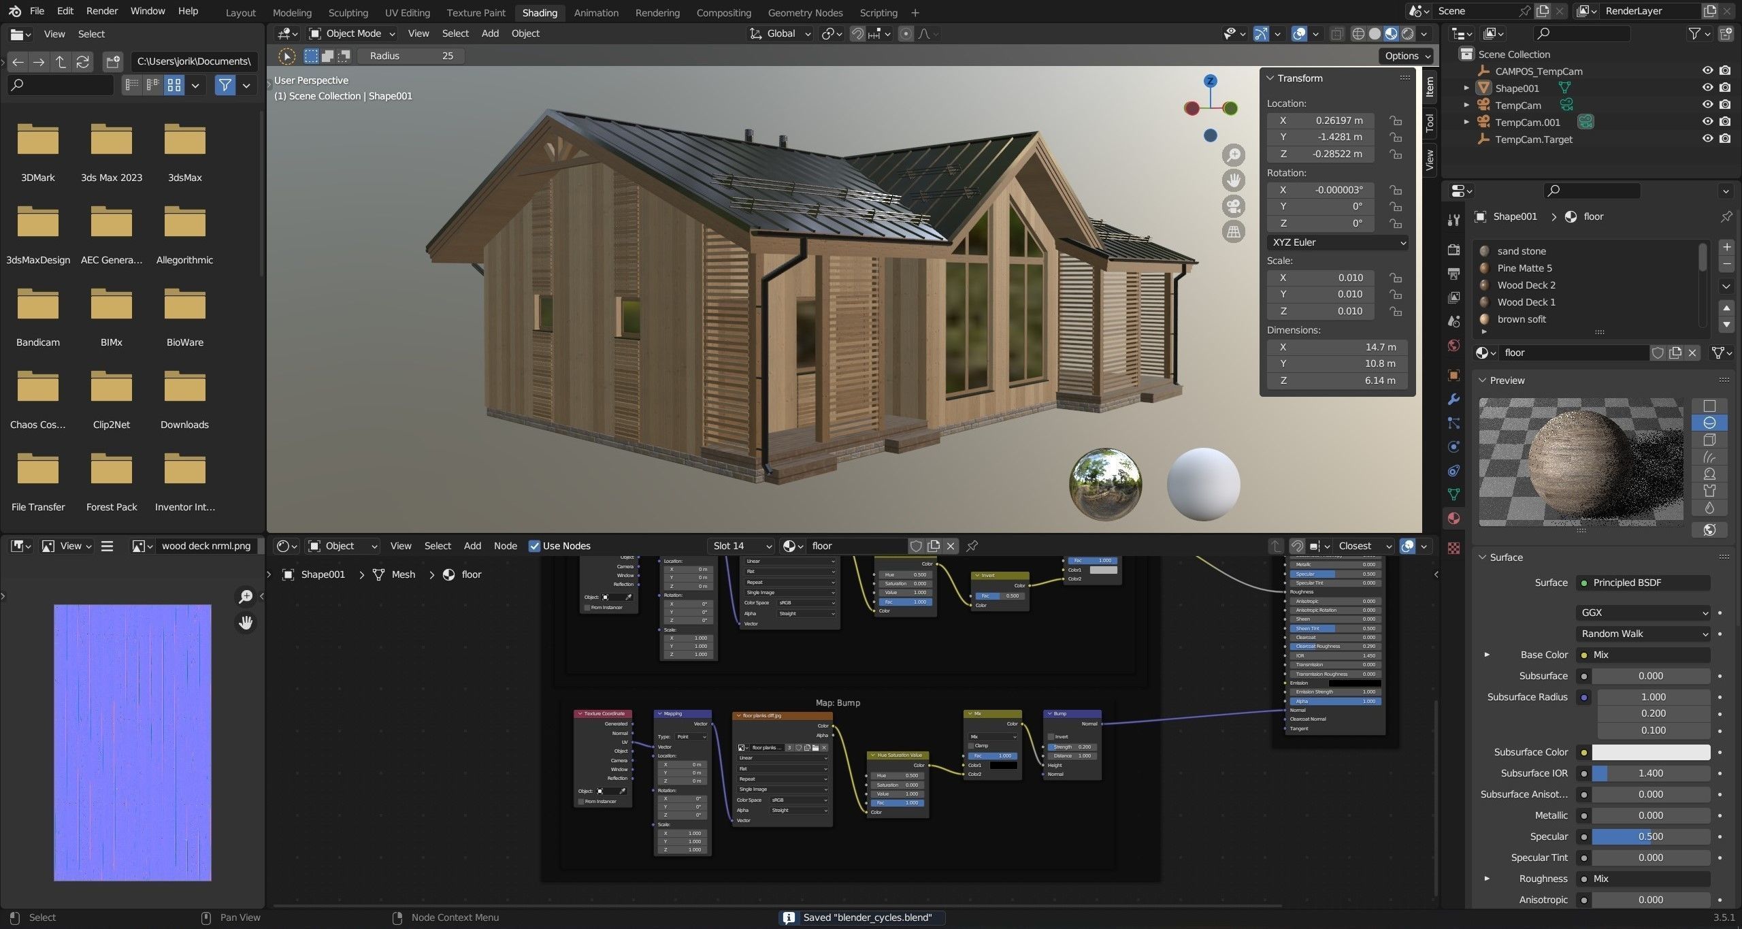
Task: Open the viewport Options dropdown
Action: pyautogui.click(x=1407, y=56)
